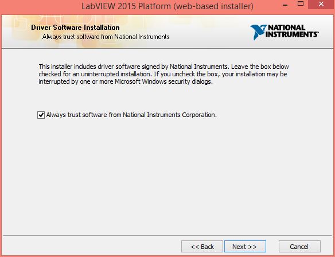Click the word 'Corporation' in the checkbox label

tap(199, 115)
